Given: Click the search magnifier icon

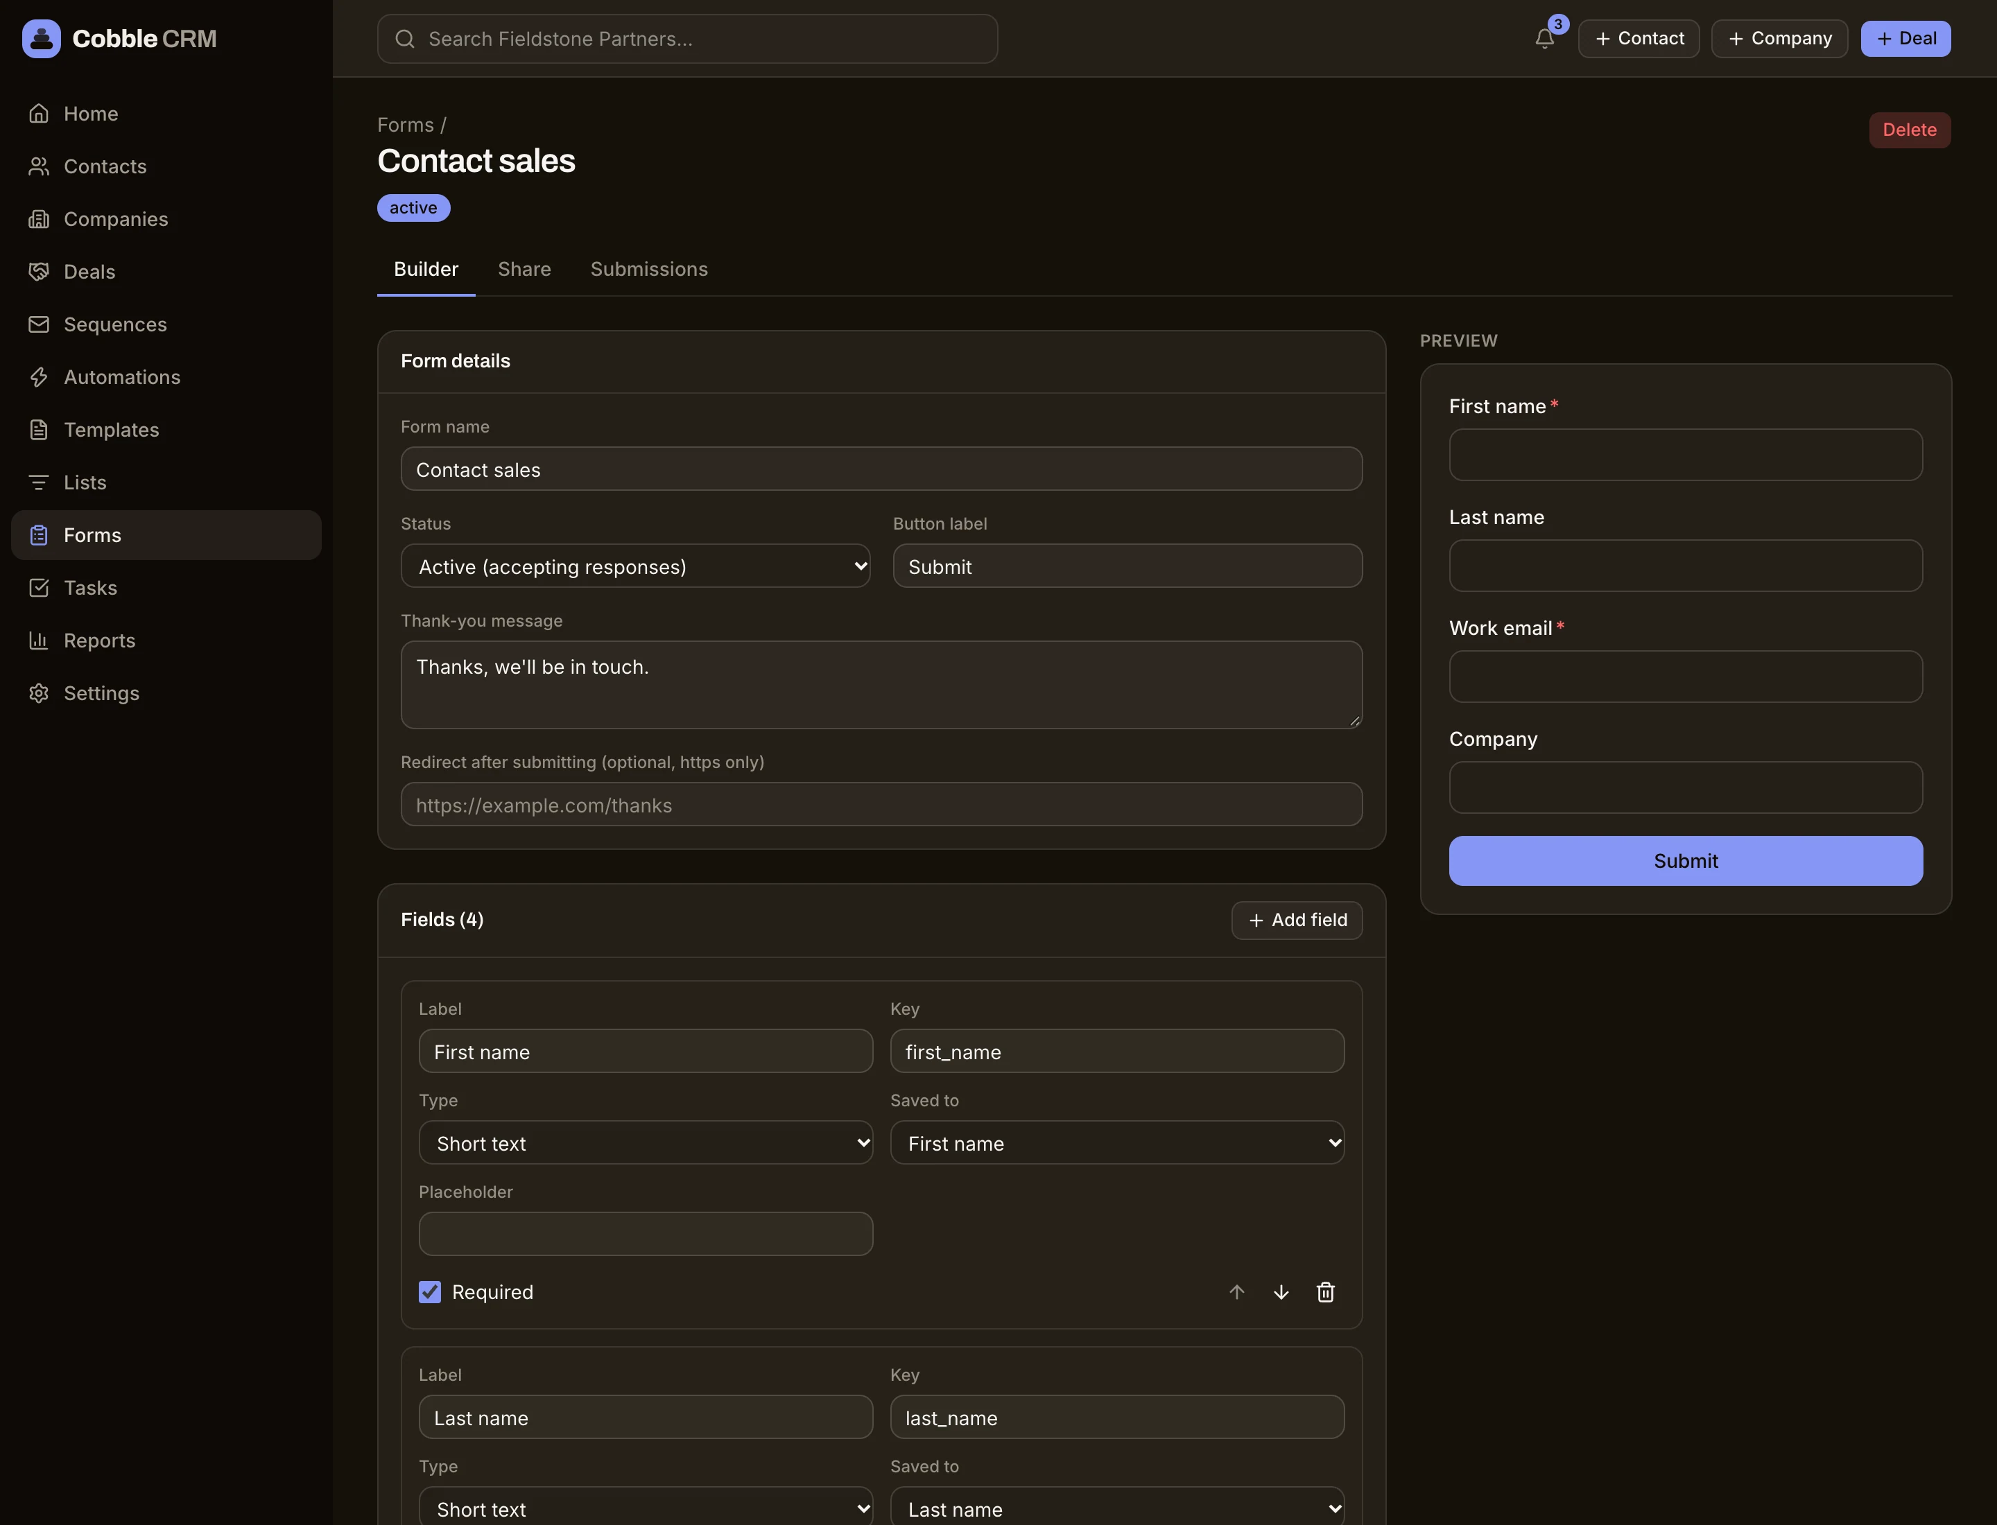Looking at the screenshot, I should [x=405, y=39].
